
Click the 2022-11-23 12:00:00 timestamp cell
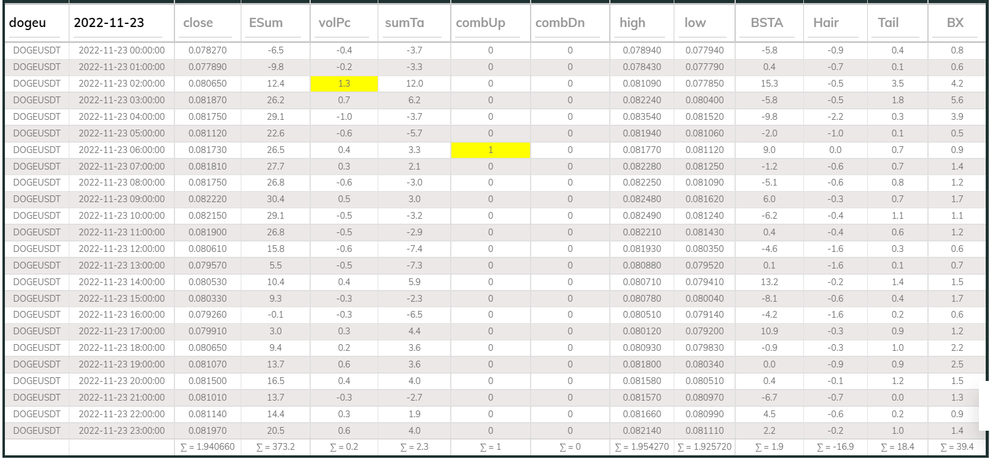point(122,249)
